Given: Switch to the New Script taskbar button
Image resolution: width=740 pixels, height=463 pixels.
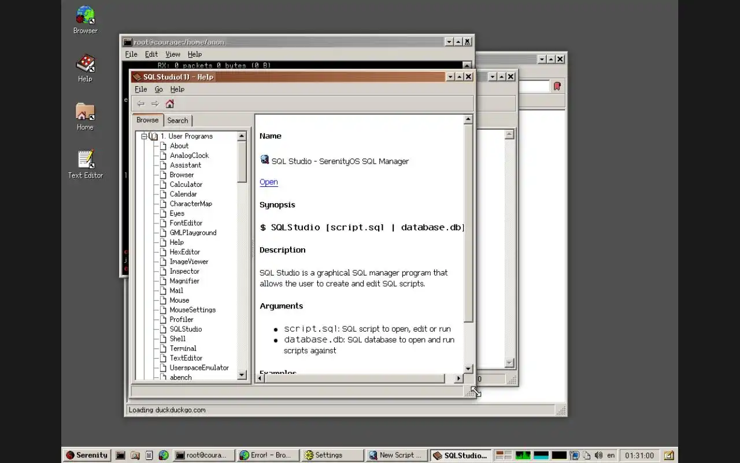Looking at the screenshot, I should pyautogui.click(x=397, y=455).
